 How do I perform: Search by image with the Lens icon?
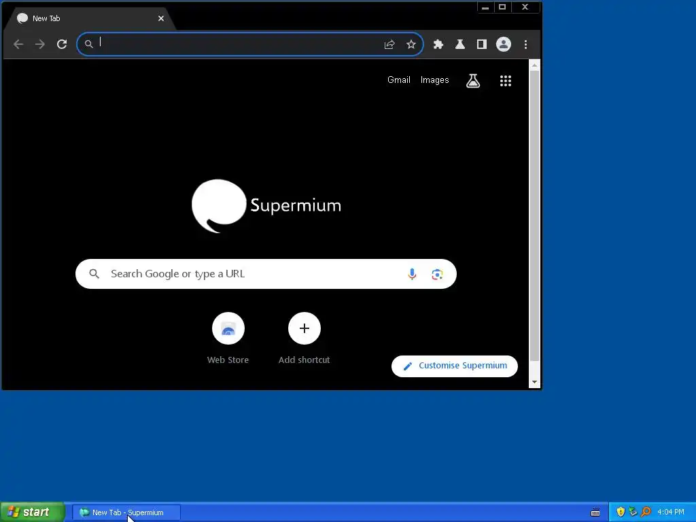coord(437,274)
